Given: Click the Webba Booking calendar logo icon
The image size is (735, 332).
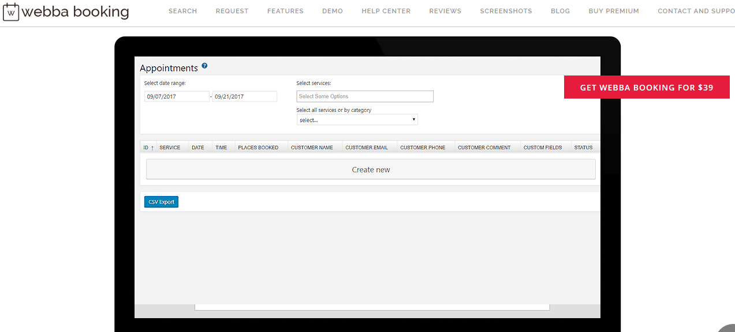Looking at the screenshot, I should pyautogui.click(x=11, y=12).
